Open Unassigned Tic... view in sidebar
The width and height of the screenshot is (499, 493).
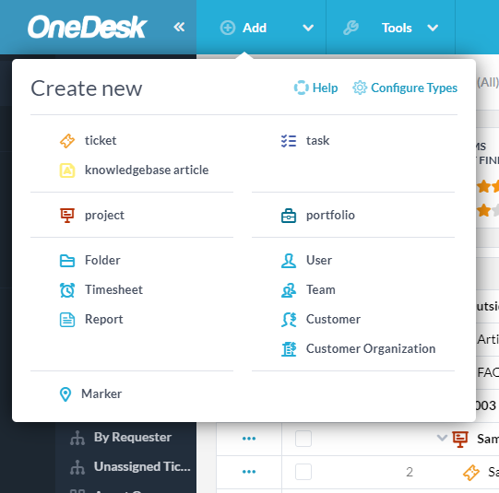142,467
